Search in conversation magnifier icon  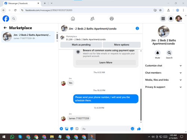pyautogui.click(x=169, y=53)
